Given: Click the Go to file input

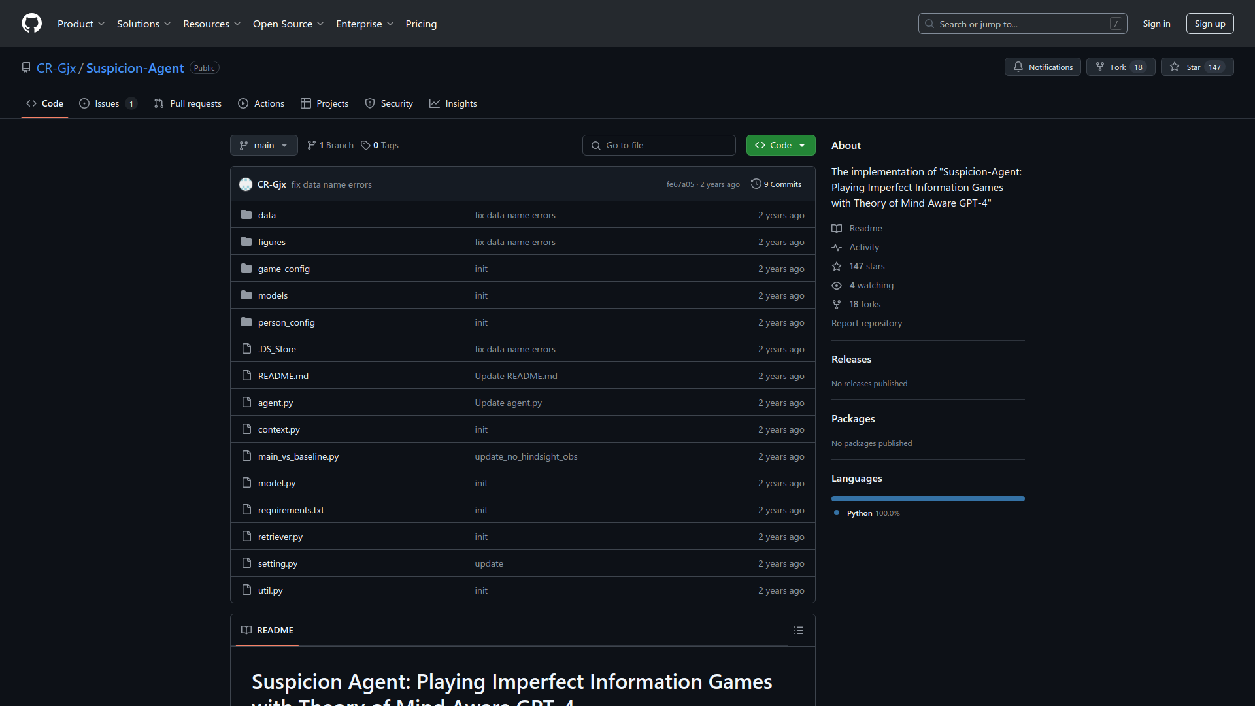Looking at the screenshot, I should 659,145.
